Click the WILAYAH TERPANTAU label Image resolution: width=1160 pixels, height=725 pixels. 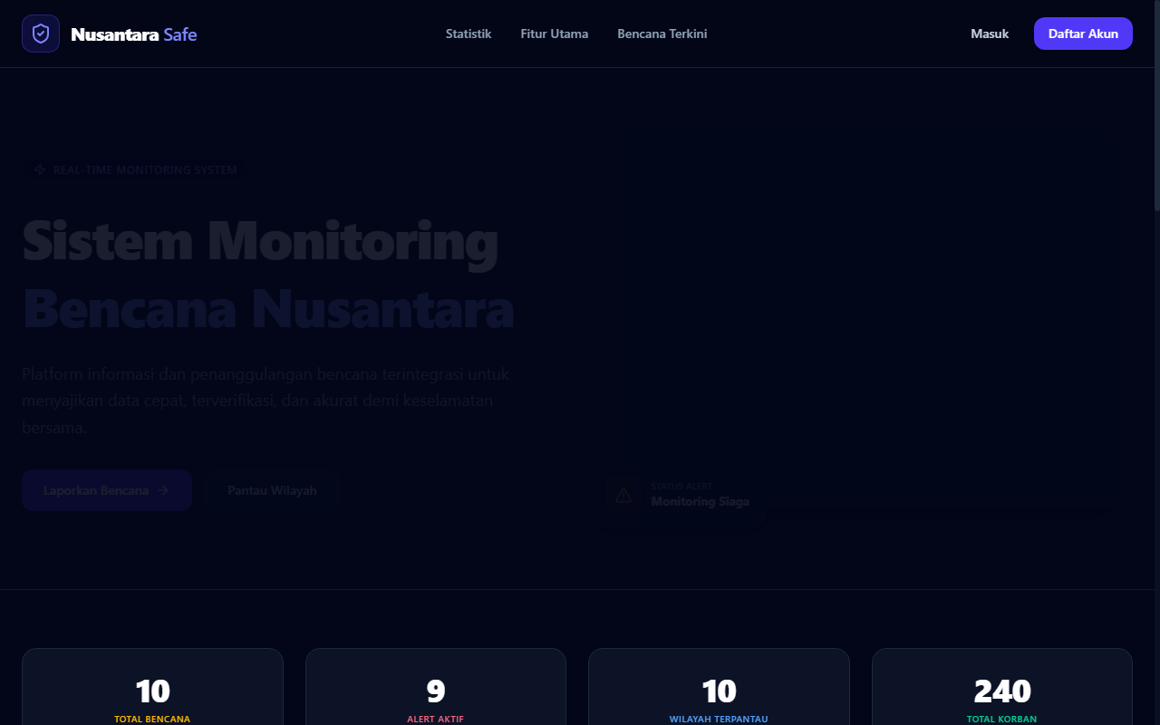(719, 720)
